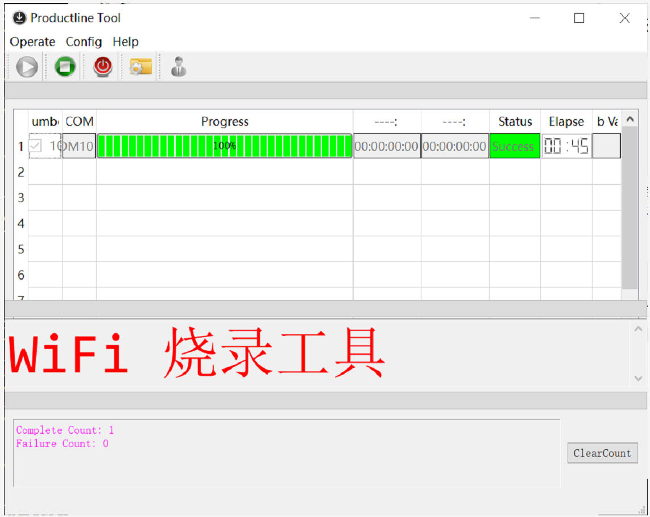Select row 2 header in table
650x517 pixels.
click(21, 172)
